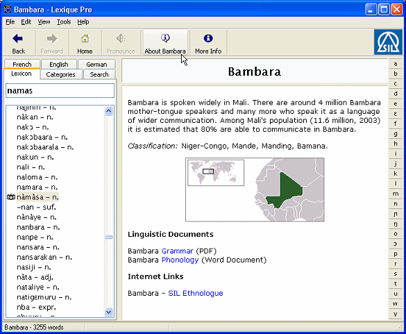Jump to letter ɛ in index
406x334 pixels.
click(x=396, y=114)
